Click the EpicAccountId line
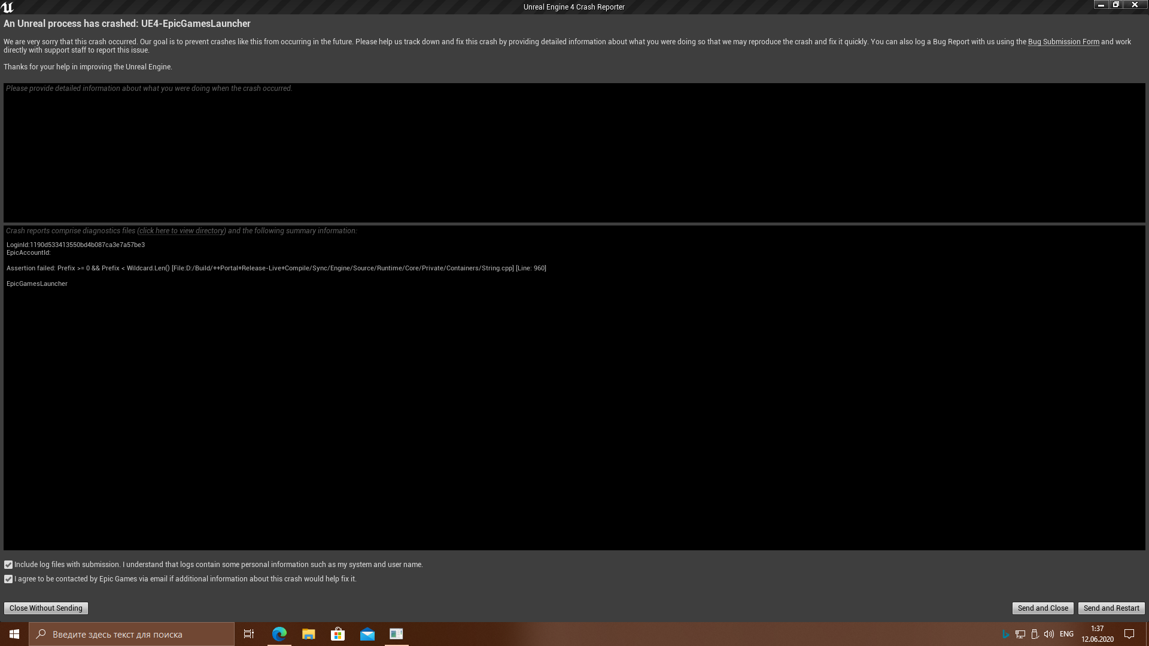This screenshot has height=646, width=1149. coord(29,252)
